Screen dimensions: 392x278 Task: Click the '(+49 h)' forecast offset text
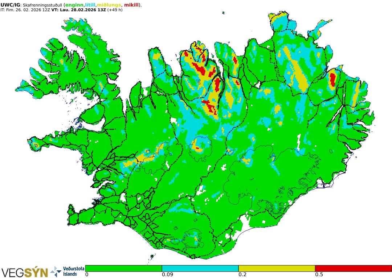[x=115, y=10]
